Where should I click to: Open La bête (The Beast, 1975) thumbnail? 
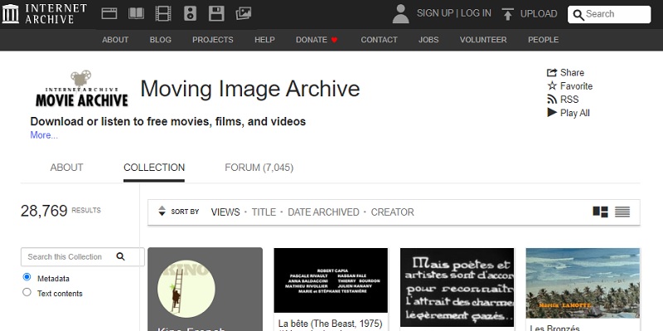[331, 280]
